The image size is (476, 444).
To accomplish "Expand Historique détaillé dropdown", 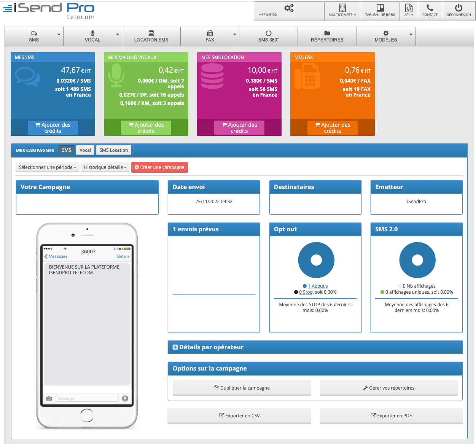I will (x=105, y=167).
